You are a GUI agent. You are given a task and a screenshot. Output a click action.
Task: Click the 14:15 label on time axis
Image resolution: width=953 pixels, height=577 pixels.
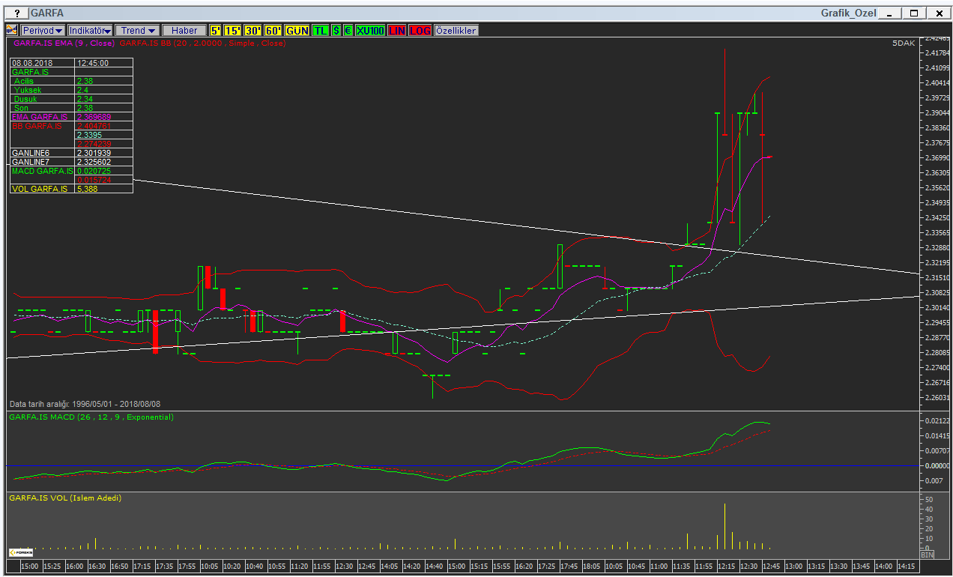click(x=907, y=566)
